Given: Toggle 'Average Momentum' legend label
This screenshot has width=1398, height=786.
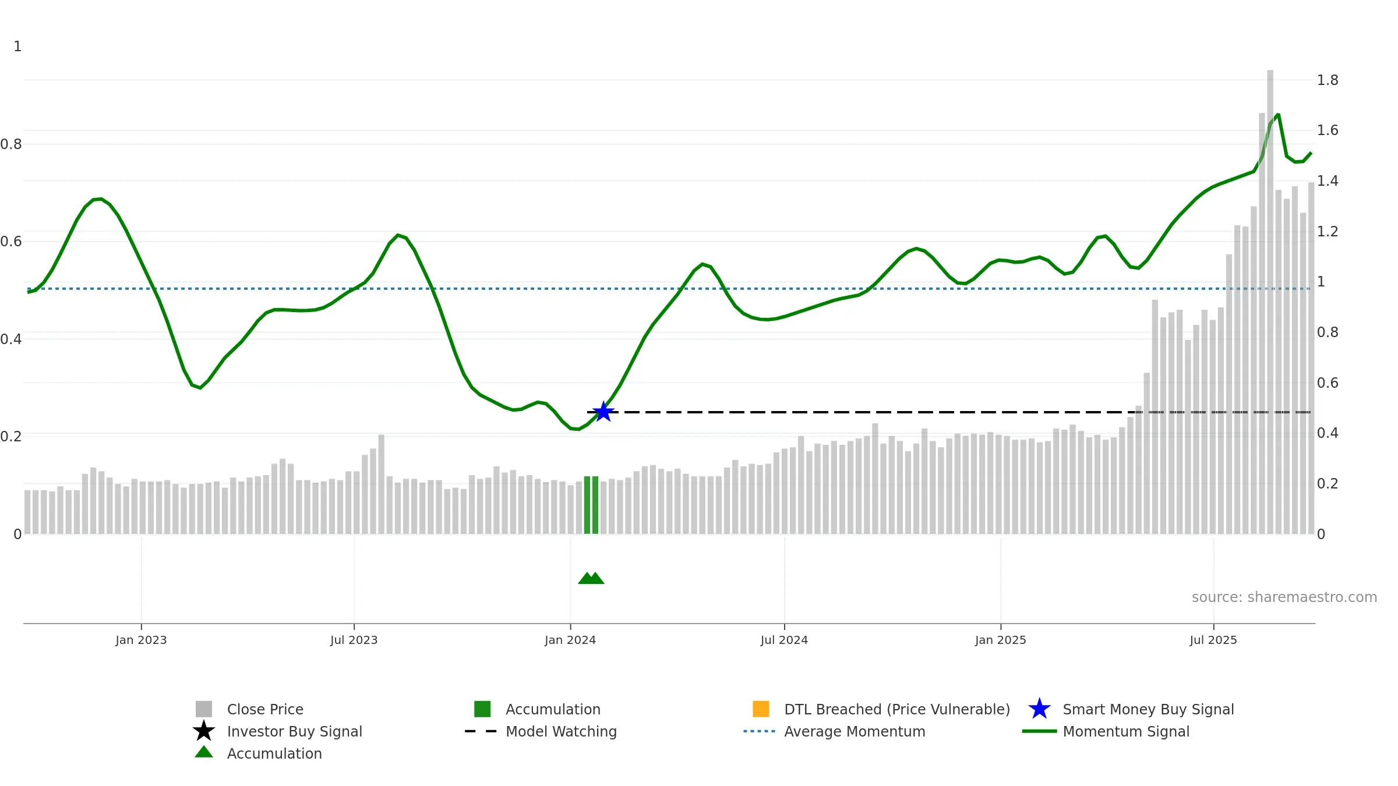Looking at the screenshot, I should click(x=855, y=731).
